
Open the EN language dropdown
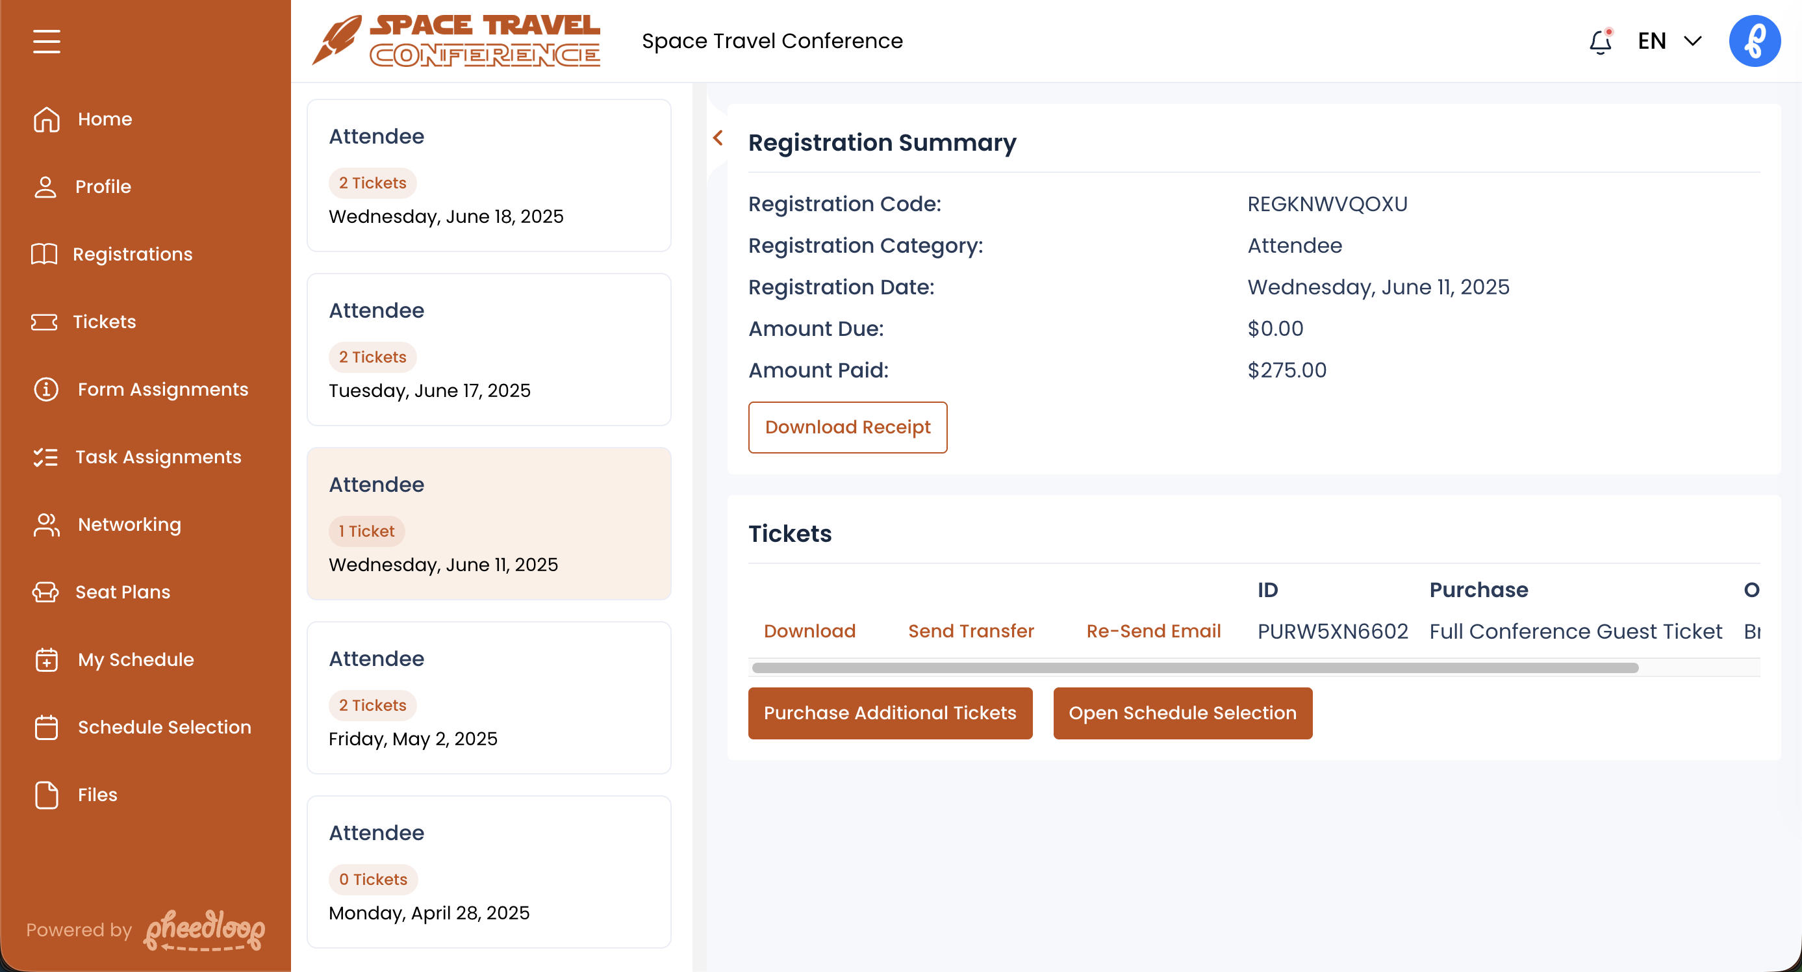coord(1669,42)
